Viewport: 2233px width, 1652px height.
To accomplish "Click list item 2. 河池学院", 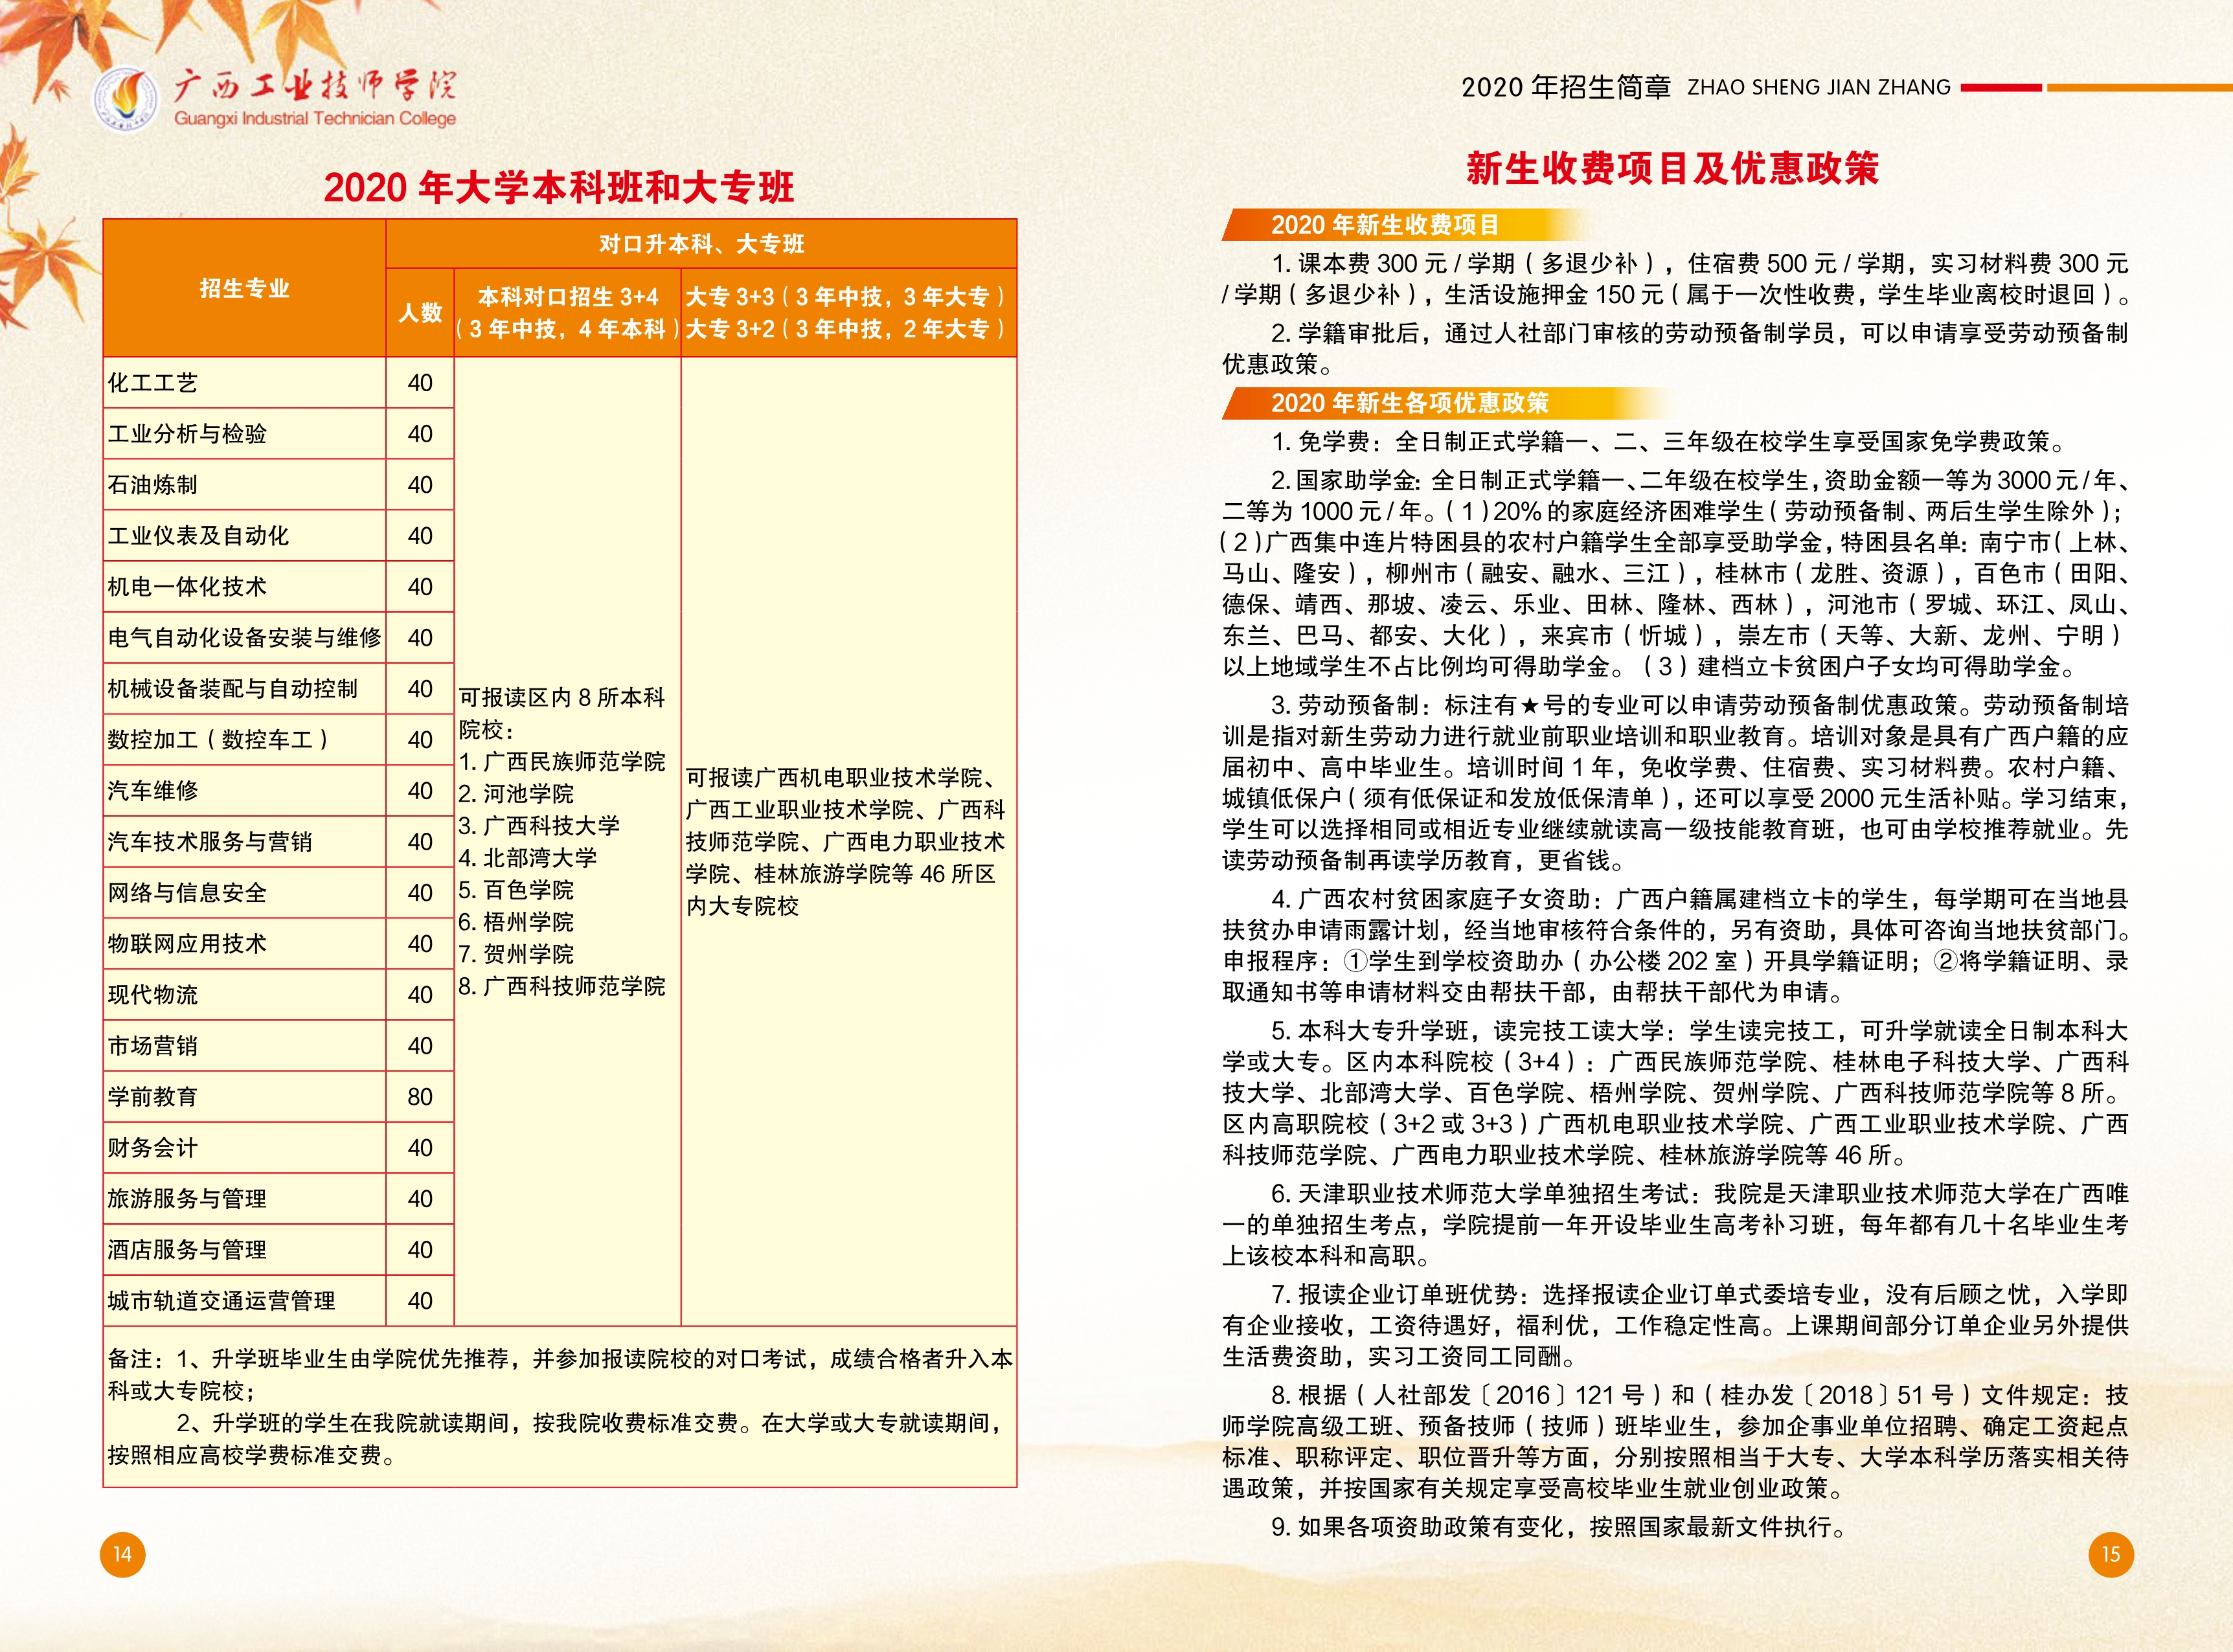I will 516,794.
